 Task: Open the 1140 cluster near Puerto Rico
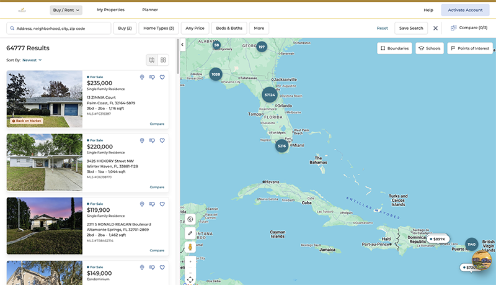point(471,244)
